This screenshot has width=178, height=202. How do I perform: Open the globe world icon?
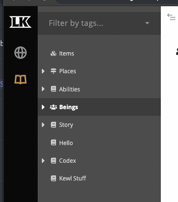coord(21,53)
